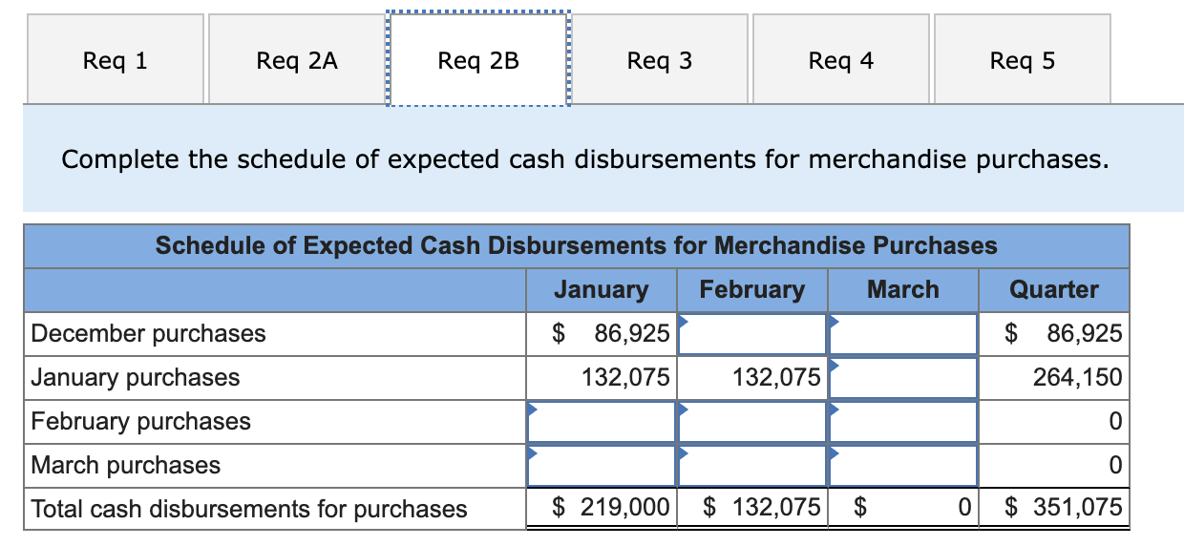Viewport: 1184px width, 546px height.
Task: Open the Req 2A tab
Action: coord(297,59)
